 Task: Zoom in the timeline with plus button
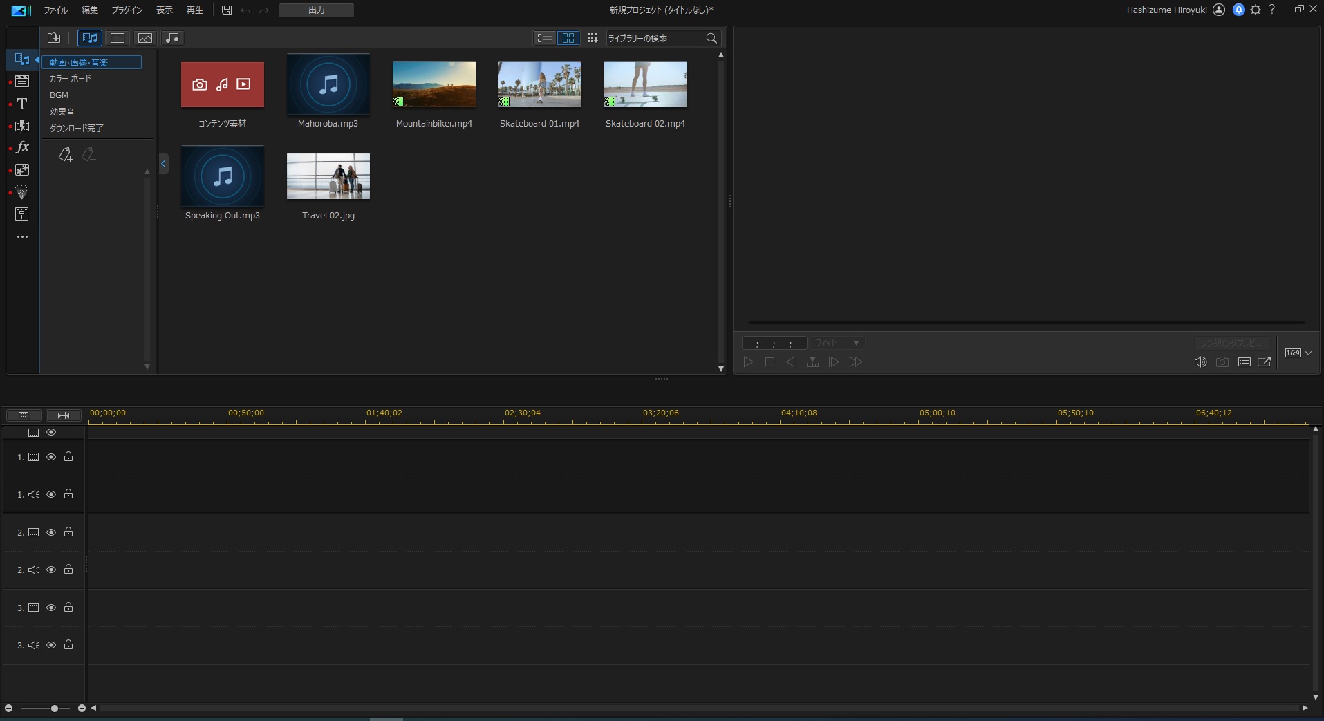click(x=82, y=709)
